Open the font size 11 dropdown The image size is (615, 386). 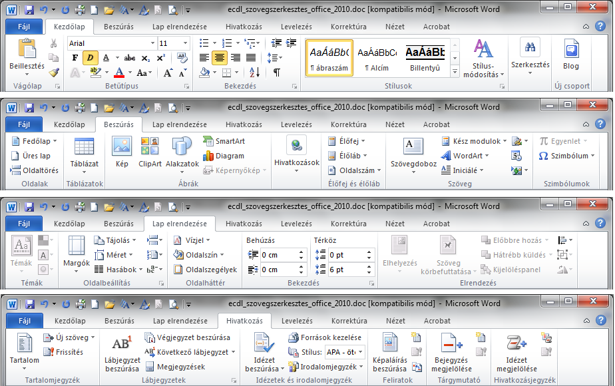[x=185, y=43]
